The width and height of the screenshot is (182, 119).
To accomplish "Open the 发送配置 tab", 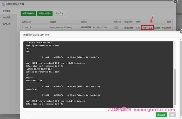I will (7, 11).
